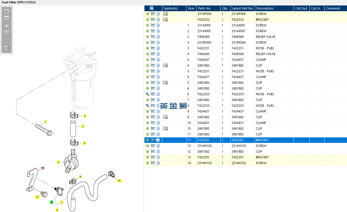
Task: Zoom out the parts diagram
Action: point(7,18)
